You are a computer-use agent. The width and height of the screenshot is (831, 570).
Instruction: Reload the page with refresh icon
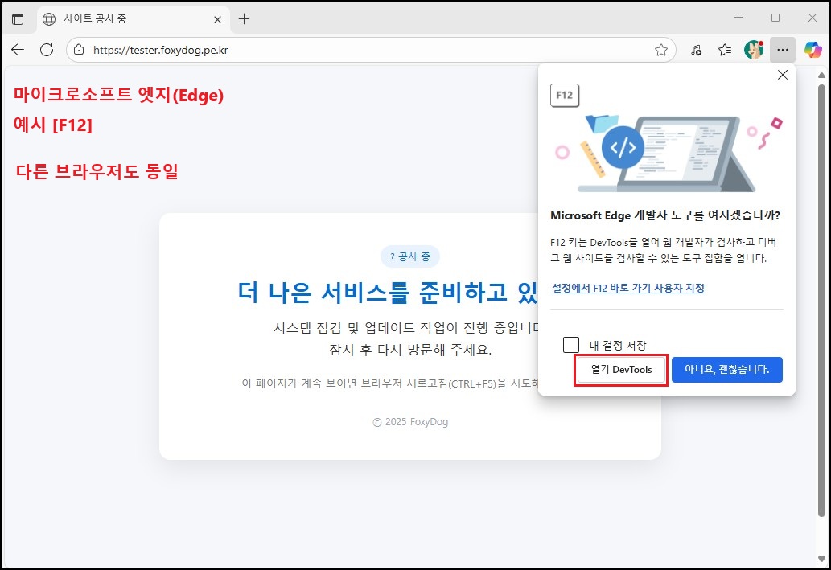click(47, 50)
